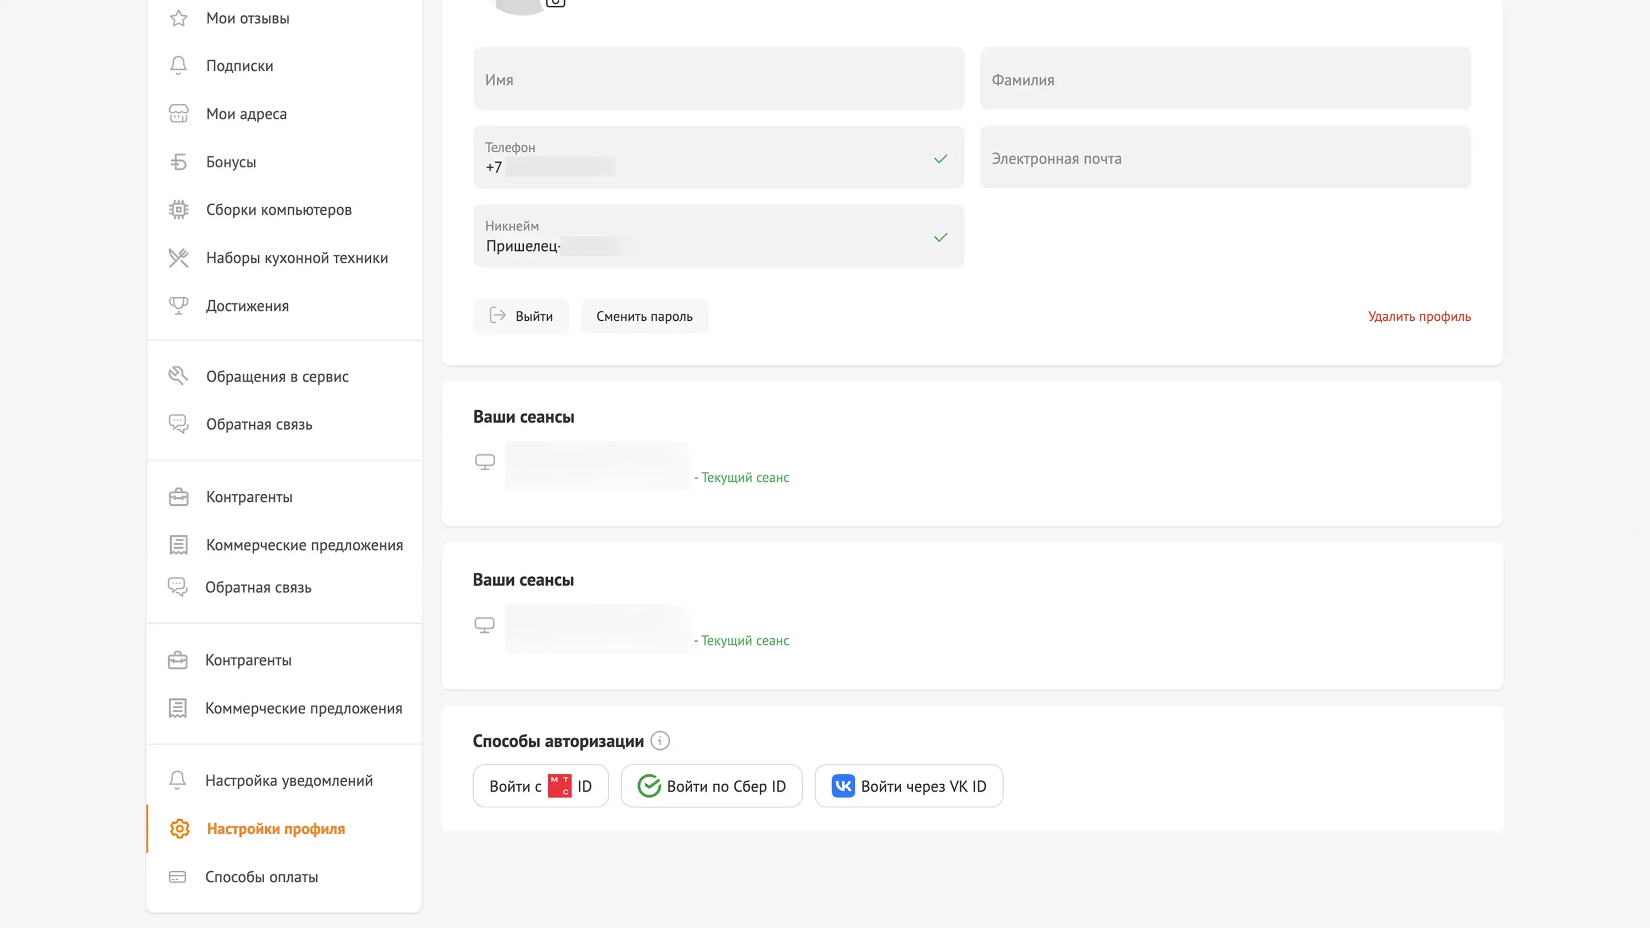Open Настройка уведомлений in sidebar

(288, 780)
